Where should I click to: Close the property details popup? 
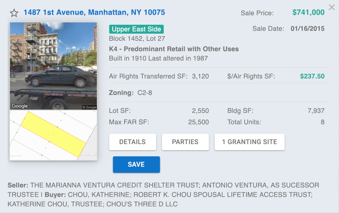(332, 7)
